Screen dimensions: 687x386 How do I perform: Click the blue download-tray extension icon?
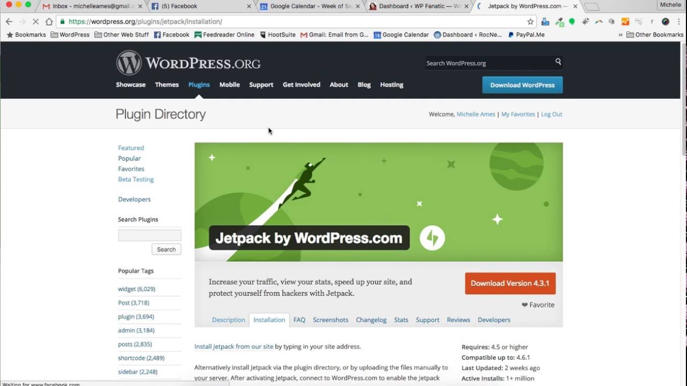(545, 21)
